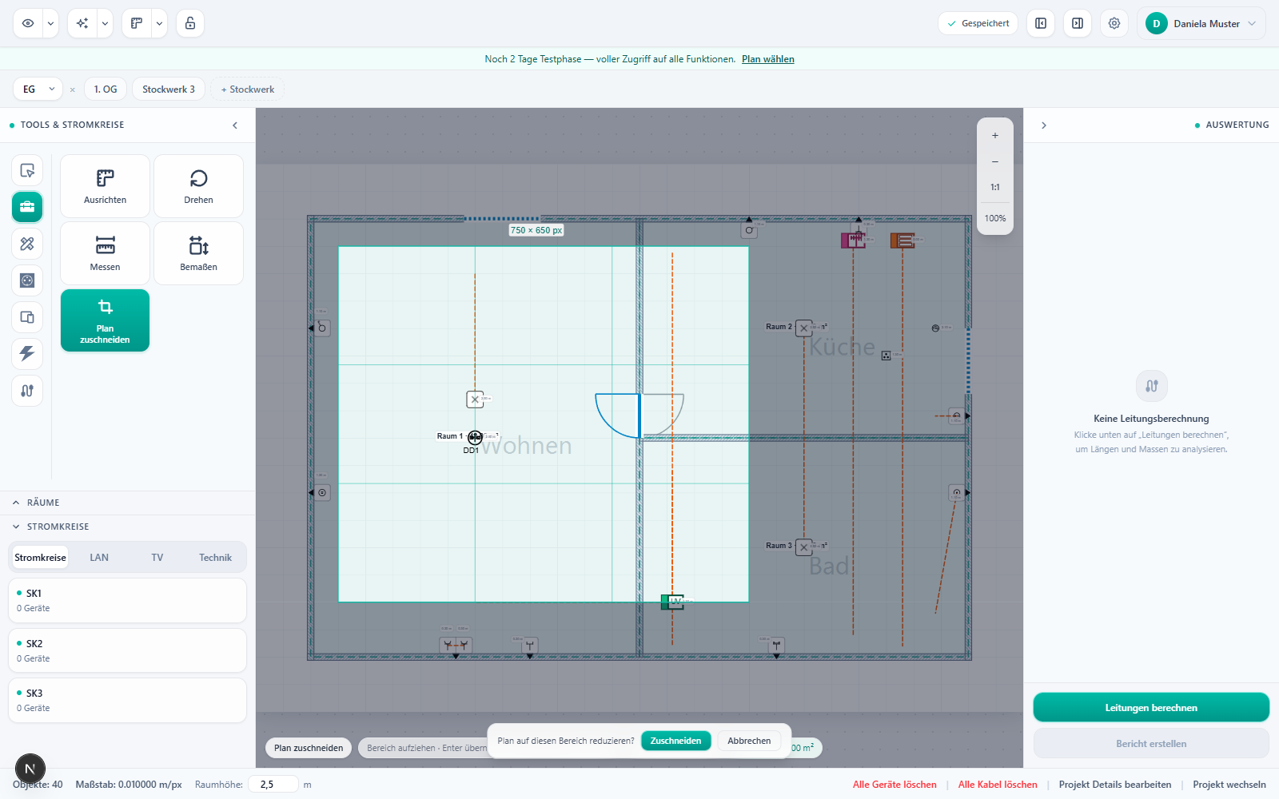The height and width of the screenshot is (799, 1279).
Task: Click the ruler layout icon in toolbar
Action: (137, 23)
